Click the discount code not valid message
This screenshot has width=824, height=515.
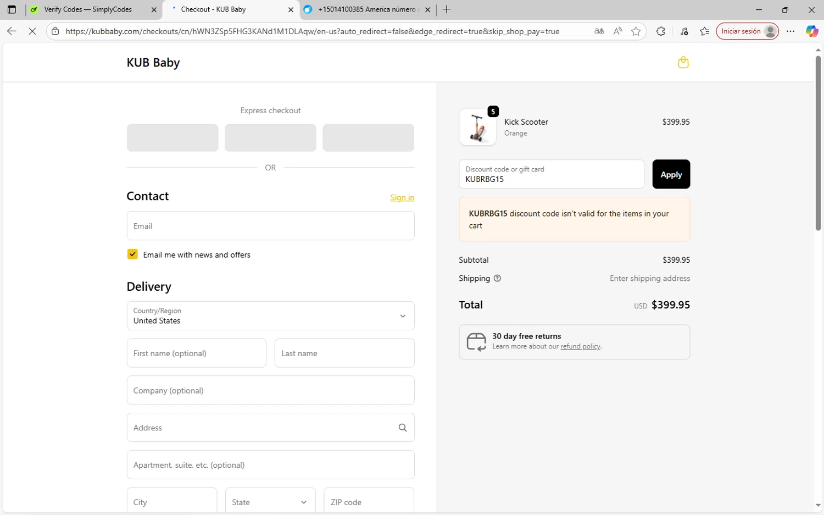point(574,219)
